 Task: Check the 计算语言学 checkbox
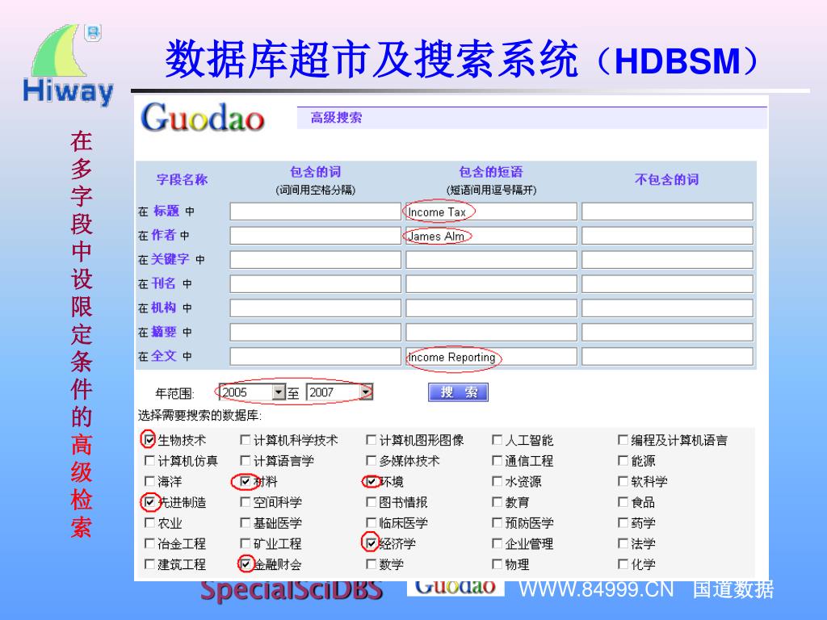tap(245, 460)
